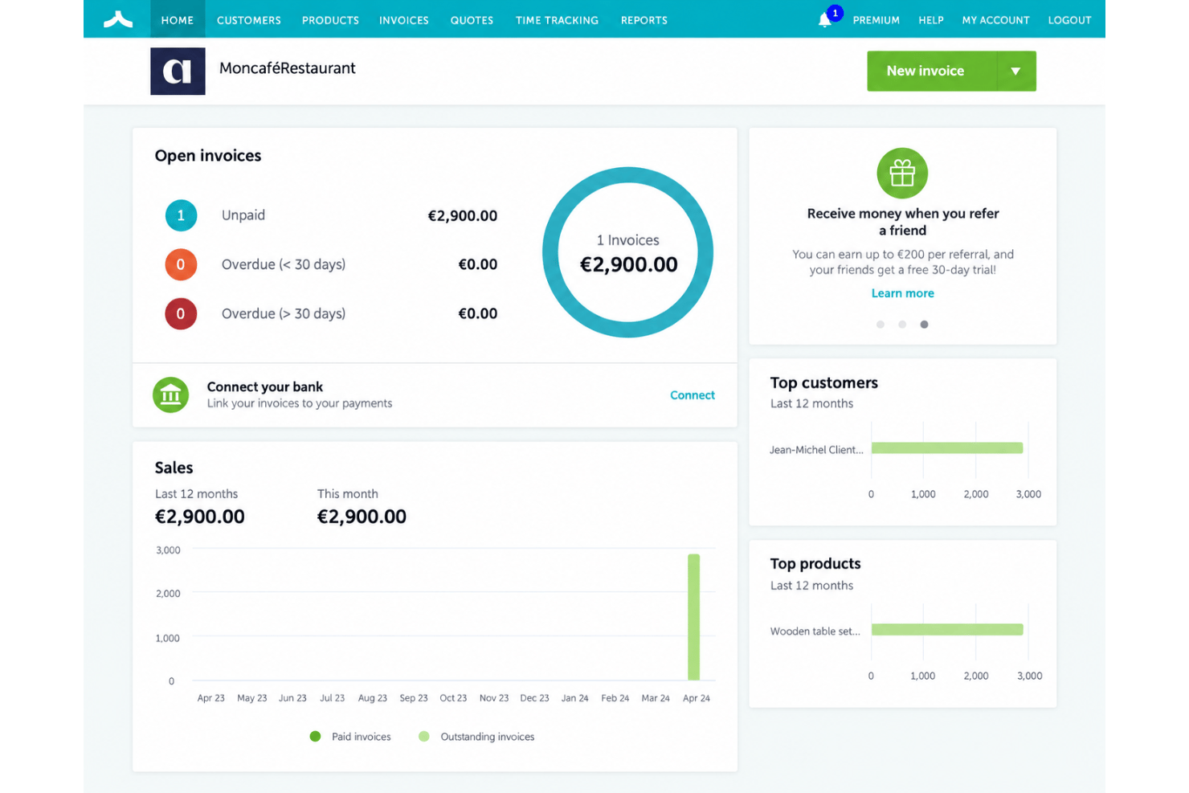Toggle Outstanding invoices legend item
Screen dimensions: 1189x793
[476, 737]
